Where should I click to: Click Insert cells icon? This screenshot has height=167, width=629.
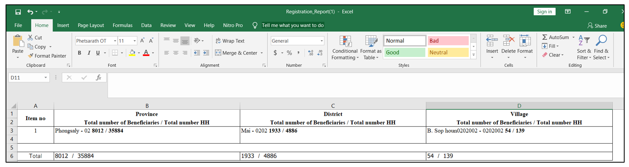[x=492, y=41]
